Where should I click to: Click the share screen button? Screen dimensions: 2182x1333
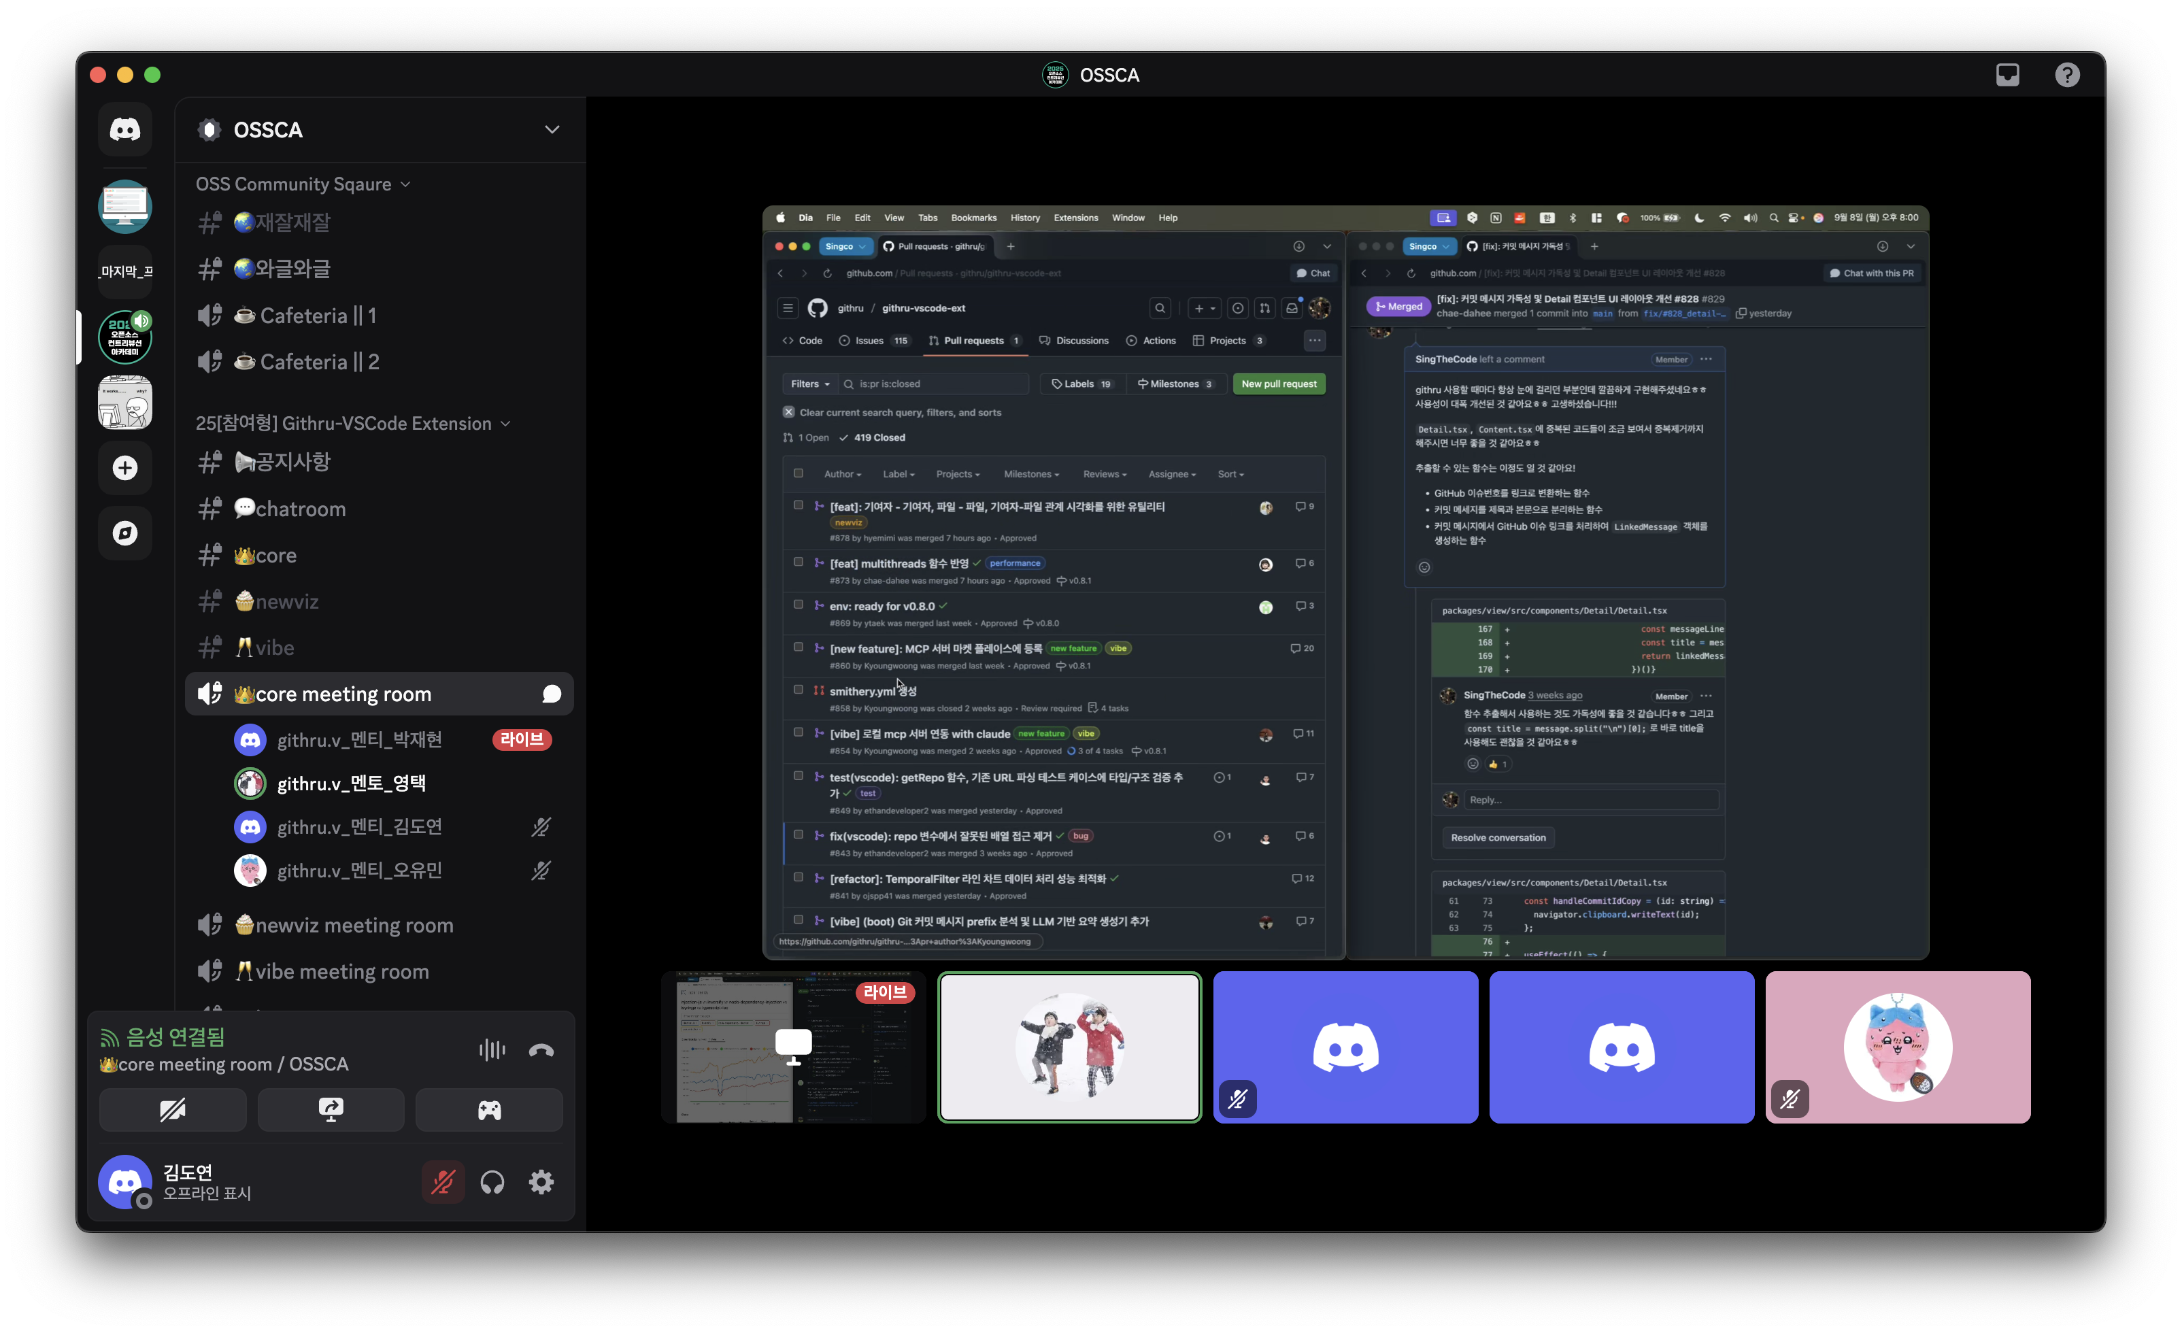click(331, 1110)
